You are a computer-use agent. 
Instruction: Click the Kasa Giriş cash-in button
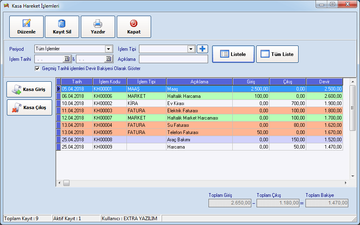tap(29, 89)
